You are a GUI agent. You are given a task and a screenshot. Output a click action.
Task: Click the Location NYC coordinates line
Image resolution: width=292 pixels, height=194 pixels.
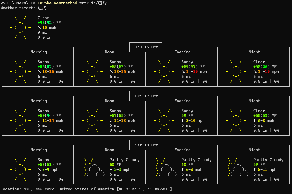click(86, 189)
